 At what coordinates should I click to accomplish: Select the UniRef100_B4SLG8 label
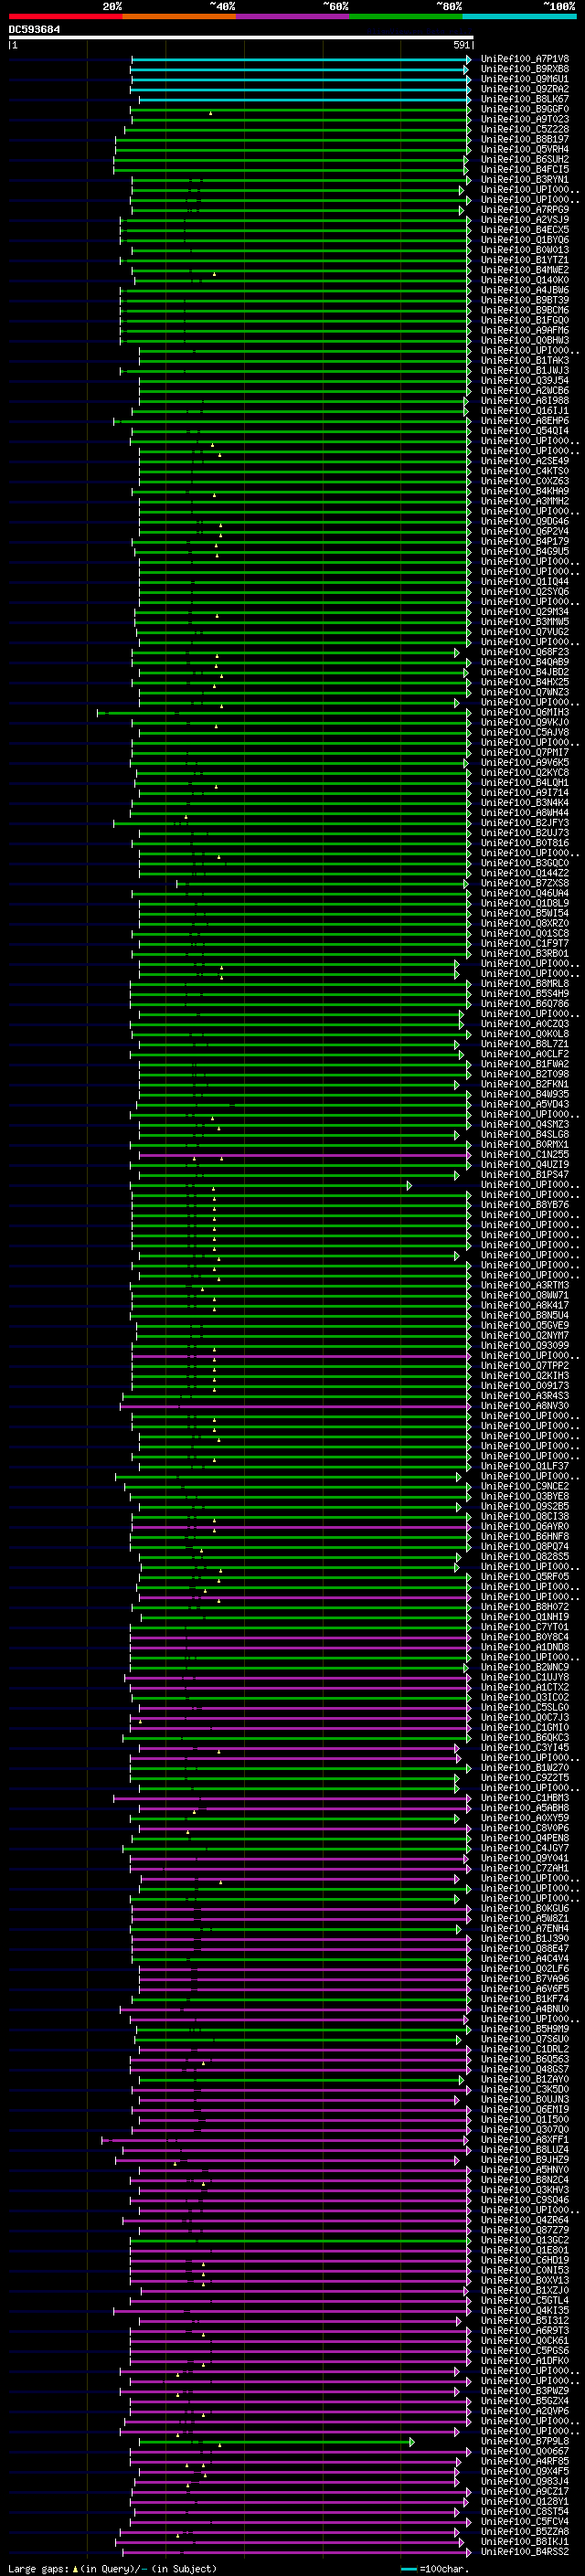(525, 1134)
